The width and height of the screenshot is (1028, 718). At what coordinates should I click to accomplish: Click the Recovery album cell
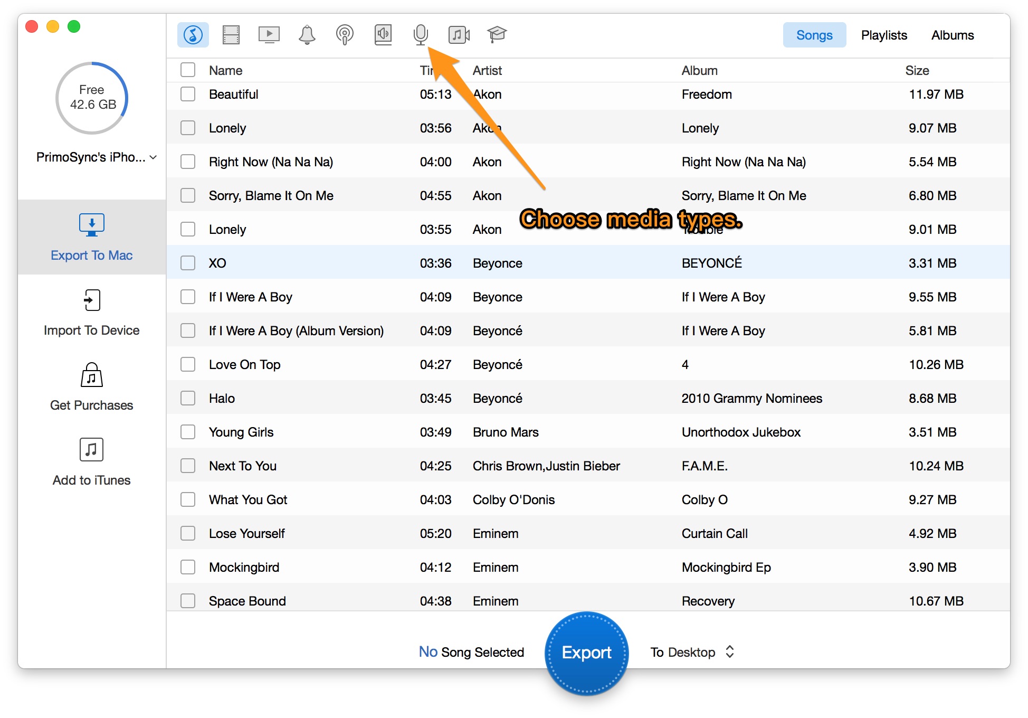coord(708,601)
